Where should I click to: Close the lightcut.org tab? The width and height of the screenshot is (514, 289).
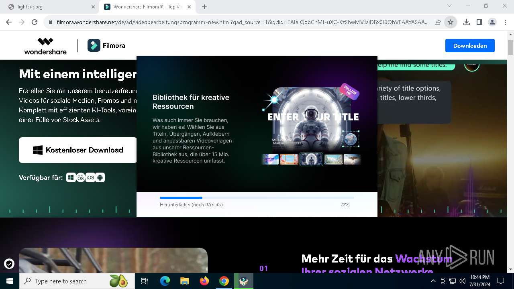click(x=93, y=7)
